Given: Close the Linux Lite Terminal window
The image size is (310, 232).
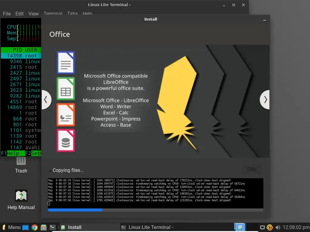Looking at the screenshot, I should coord(243,5).
